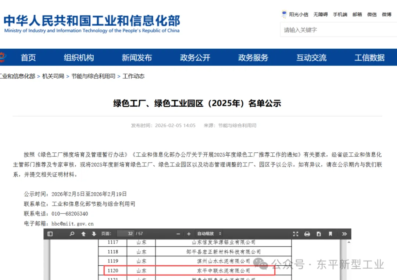Click the national emblem icon in nav bar
Image resolution: width=397 pixels, height=280 pixels.
3,57
